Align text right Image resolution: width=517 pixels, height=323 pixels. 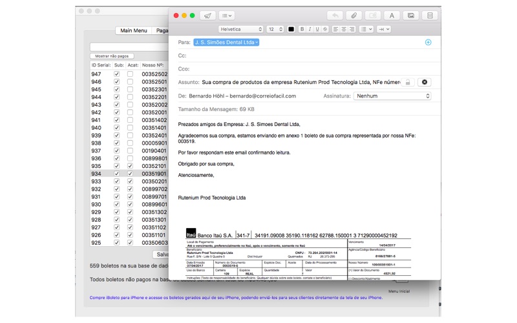[352, 29]
